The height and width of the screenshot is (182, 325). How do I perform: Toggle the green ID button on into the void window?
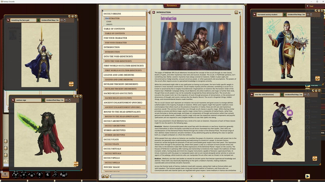pyautogui.click(x=282, y=95)
